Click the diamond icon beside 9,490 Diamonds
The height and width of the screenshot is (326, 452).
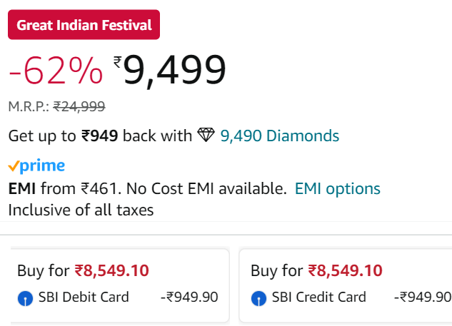coord(206,135)
